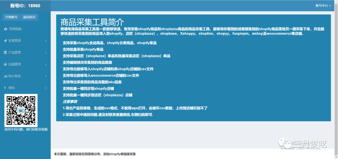Click the bar chart icon beside 统计报表
The width and height of the screenshot is (338, 159).
click(x=6, y=76)
